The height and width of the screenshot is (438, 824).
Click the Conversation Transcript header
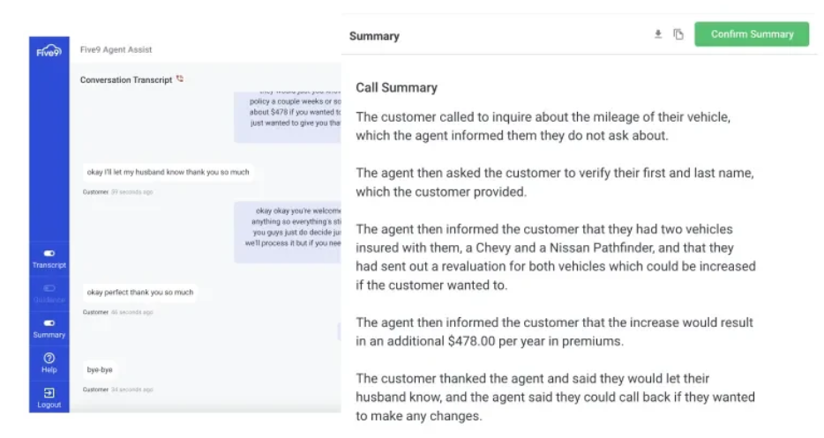tap(126, 80)
